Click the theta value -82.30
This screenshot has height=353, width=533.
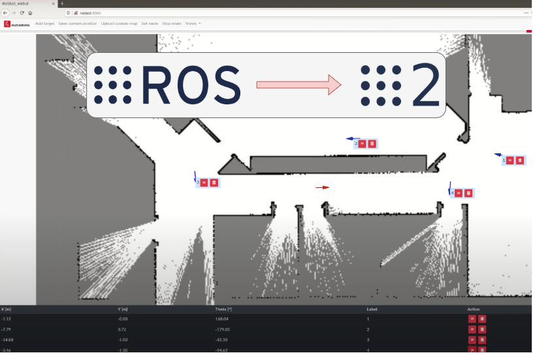(x=221, y=340)
